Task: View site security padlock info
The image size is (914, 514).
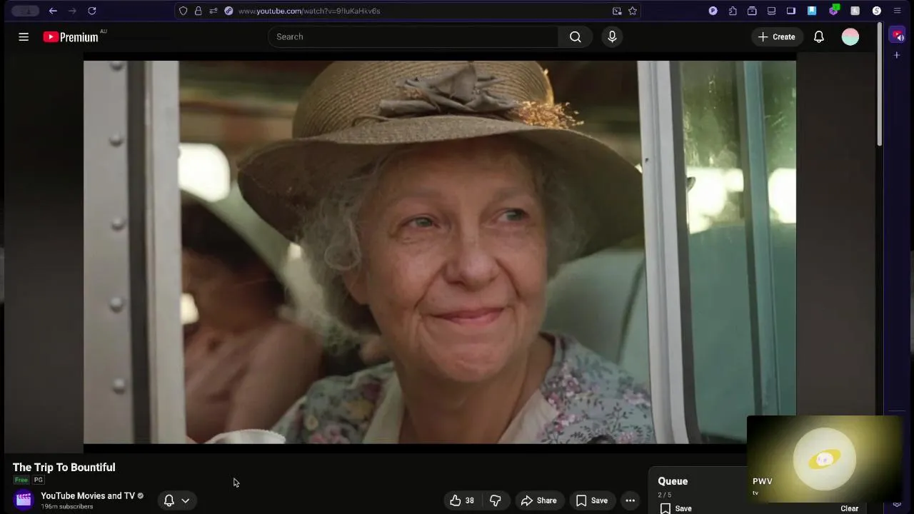Action: pos(199,11)
